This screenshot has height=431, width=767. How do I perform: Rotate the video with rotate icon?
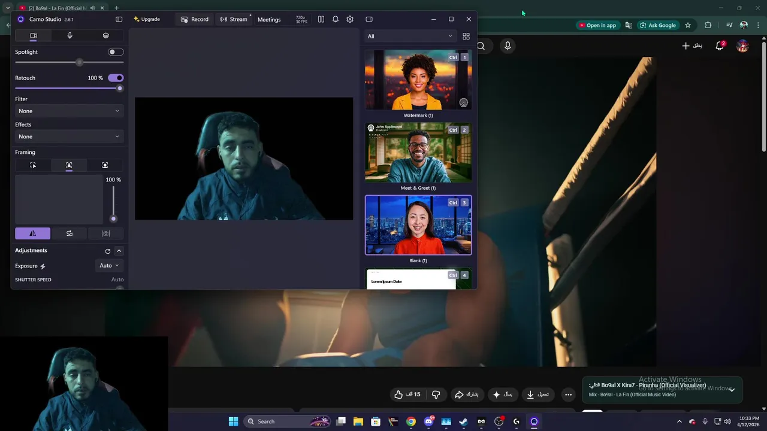click(x=69, y=233)
